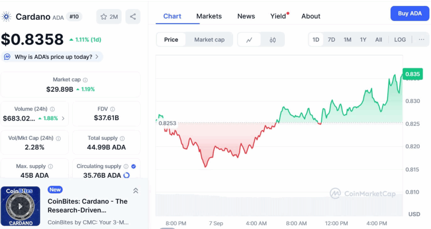431x229 pixels.
Task: Toggle chart to Market cap view
Action: point(209,40)
